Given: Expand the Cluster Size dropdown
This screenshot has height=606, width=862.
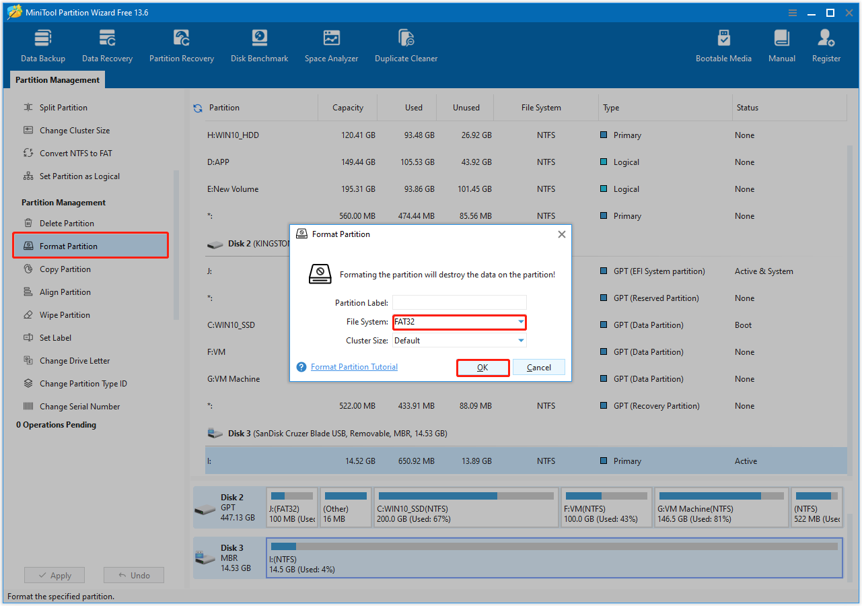Looking at the screenshot, I should 460,341.
